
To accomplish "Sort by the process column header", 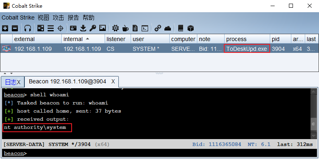I will (247, 39).
